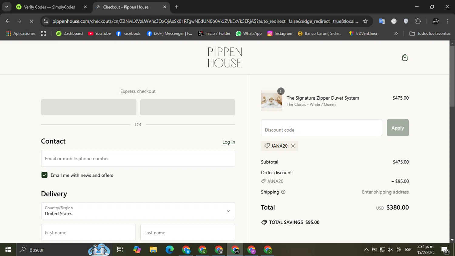Click the taskbar Buscar search box
The width and height of the screenshot is (455, 256).
coord(64,250)
